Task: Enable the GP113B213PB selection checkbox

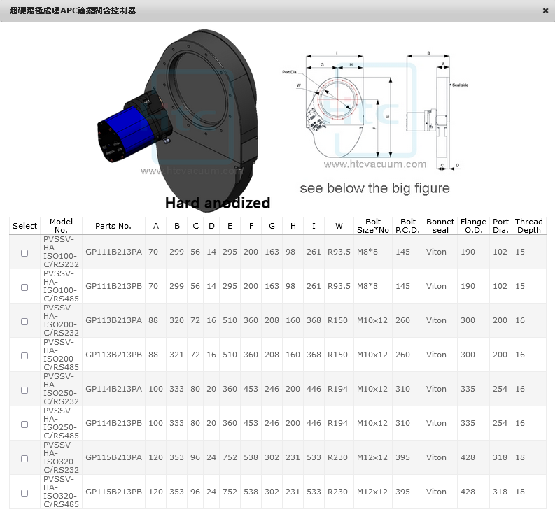Action: (x=24, y=355)
